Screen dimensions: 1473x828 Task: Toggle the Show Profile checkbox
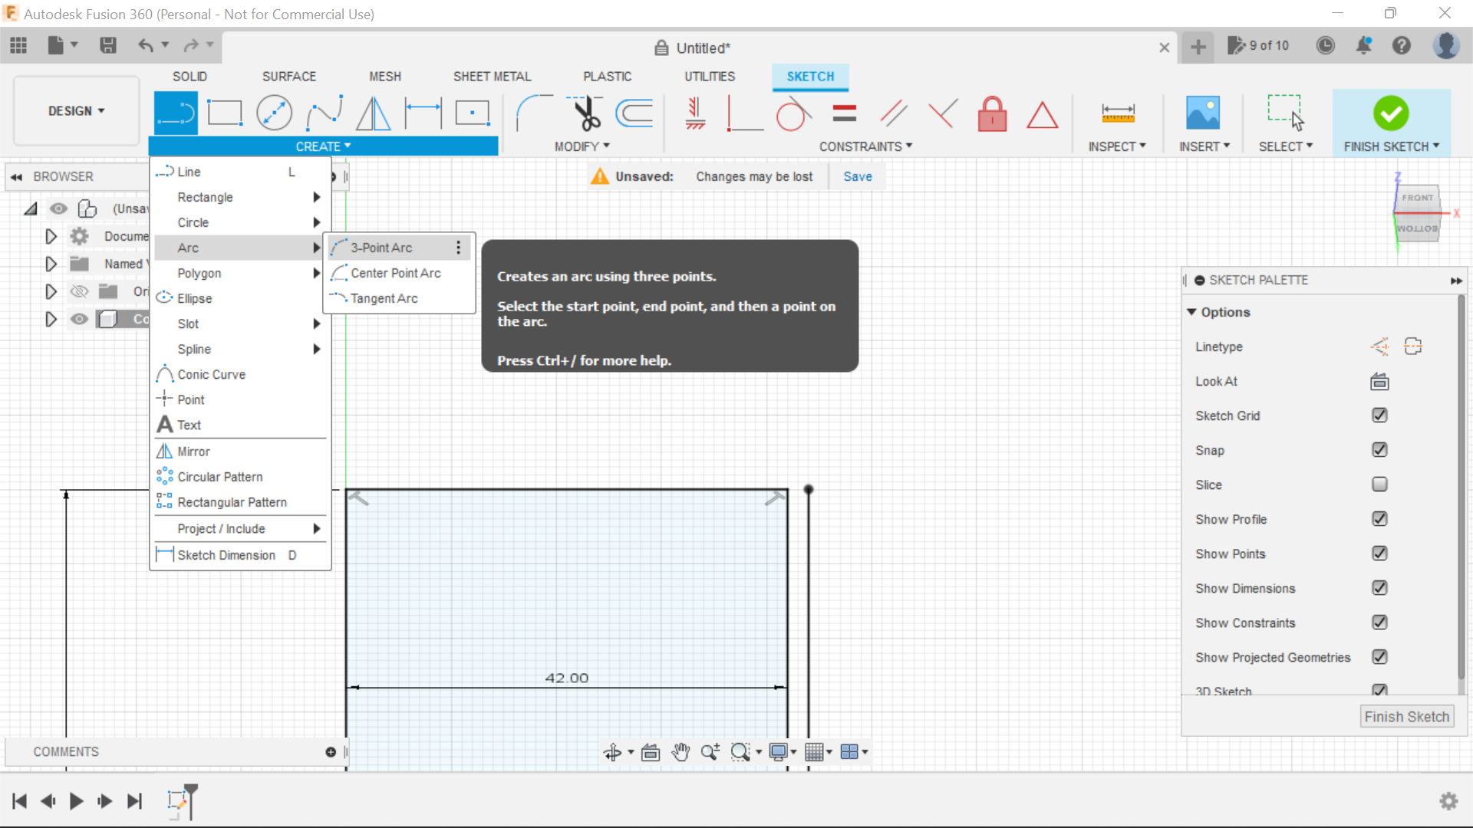click(1379, 519)
